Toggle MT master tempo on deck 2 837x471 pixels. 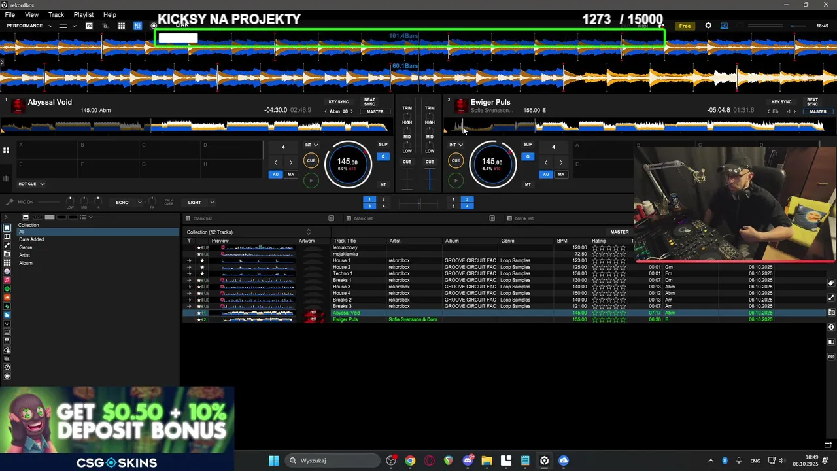528,184
